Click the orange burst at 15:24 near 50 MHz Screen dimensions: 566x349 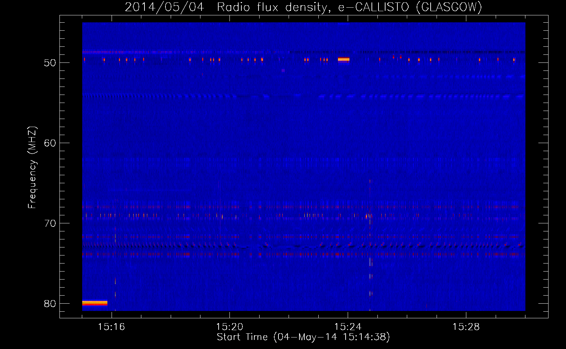[344, 59]
